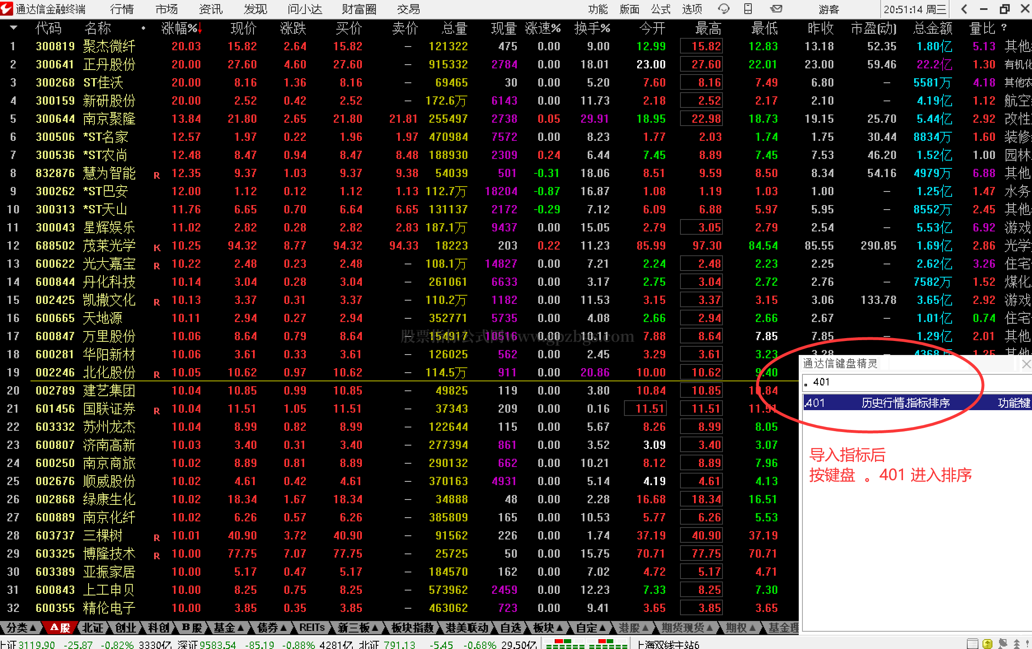Open the 市场 menu
Screen dimensions: 1032x649
(166, 9)
